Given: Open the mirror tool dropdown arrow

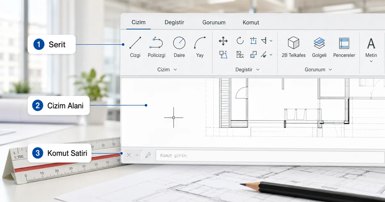Looking at the screenshot, I should [271, 41].
